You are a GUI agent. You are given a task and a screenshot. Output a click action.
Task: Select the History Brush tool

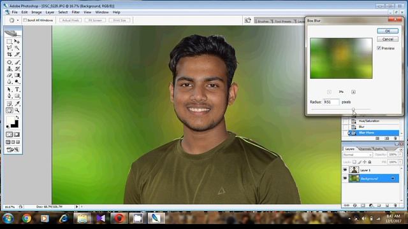[17, 69]
